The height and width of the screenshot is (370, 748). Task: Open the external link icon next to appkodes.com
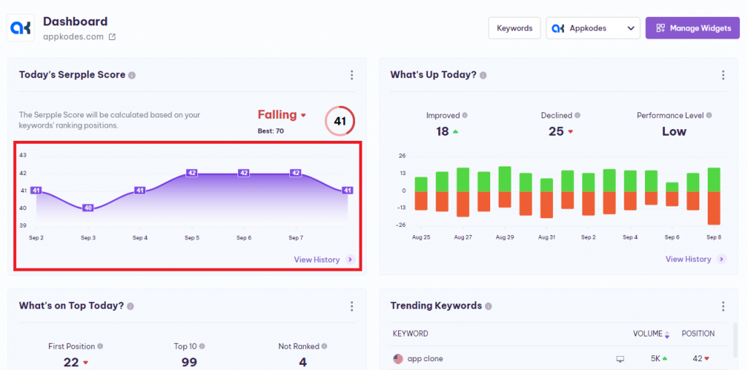point(112,37)
